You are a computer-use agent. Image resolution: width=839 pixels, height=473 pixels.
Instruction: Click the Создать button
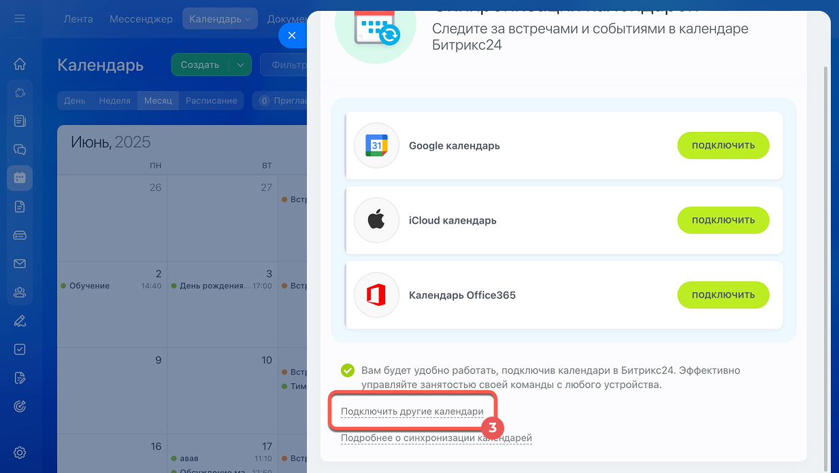tap(200, 65)
